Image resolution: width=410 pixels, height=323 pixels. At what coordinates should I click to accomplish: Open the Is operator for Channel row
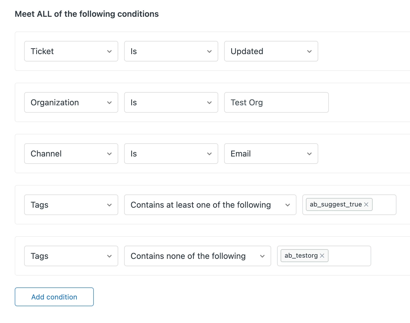[x=171, y=154]
